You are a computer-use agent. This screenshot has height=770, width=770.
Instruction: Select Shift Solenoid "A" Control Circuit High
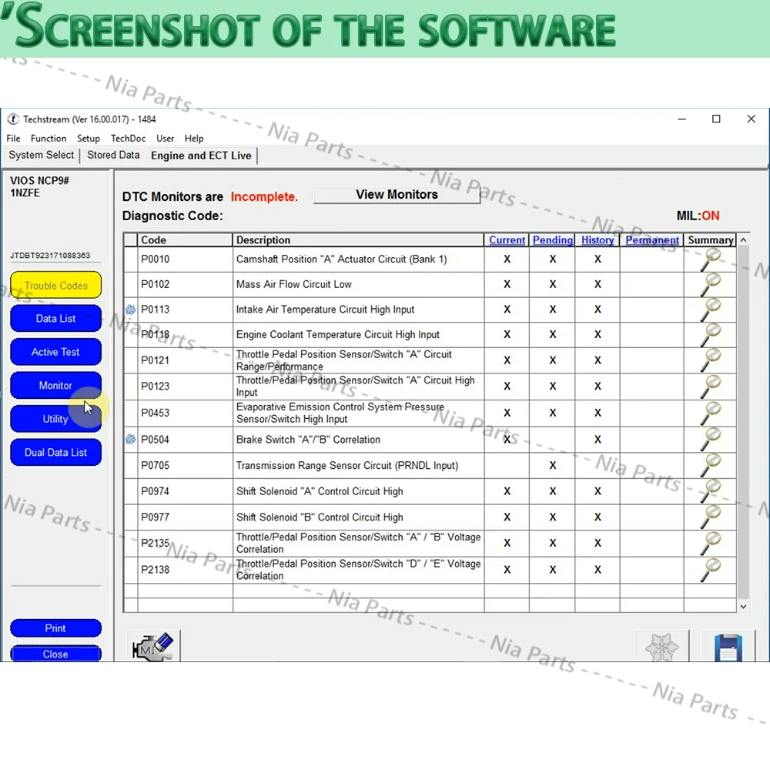[x=320, y=491]
